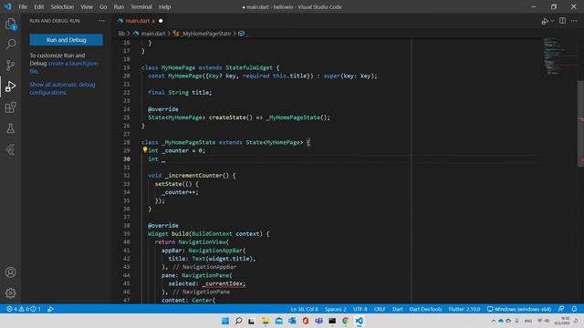Click CRLF line ending in status bar
The image size is (584, 328).
380,309
